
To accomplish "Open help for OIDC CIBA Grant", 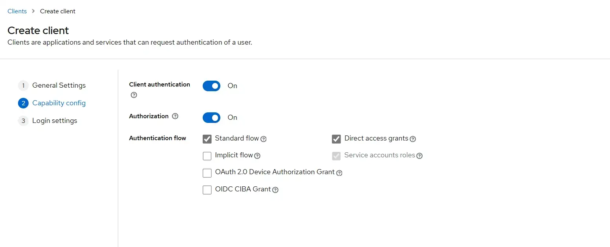I will (275, 190).
